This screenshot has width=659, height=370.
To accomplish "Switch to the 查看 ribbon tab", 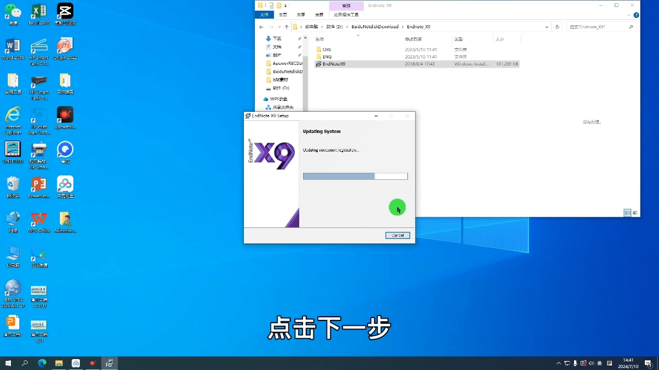I will point(319,15).
